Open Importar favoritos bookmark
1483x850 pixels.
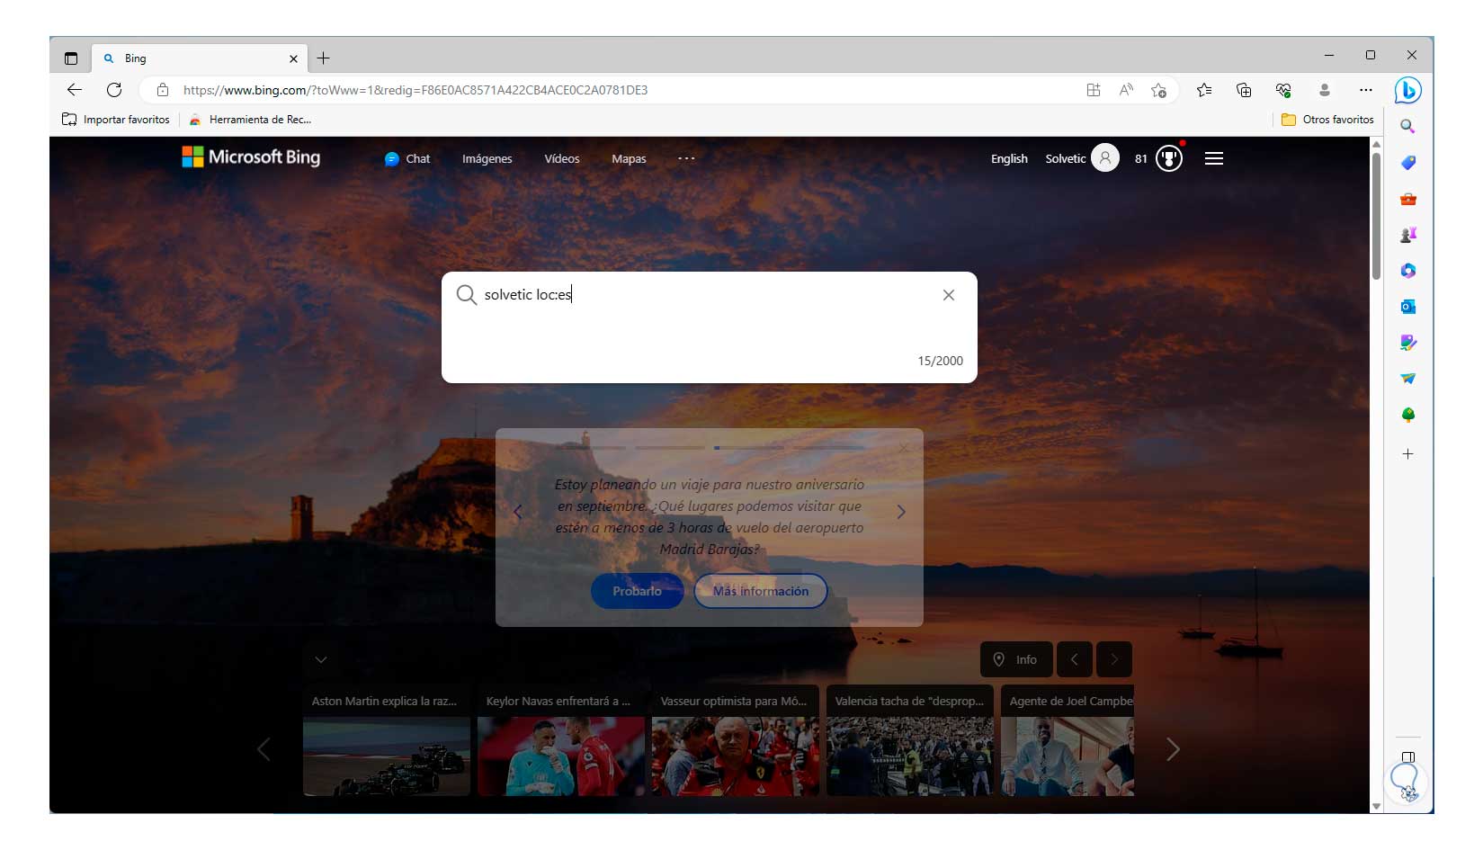[116, 120]
